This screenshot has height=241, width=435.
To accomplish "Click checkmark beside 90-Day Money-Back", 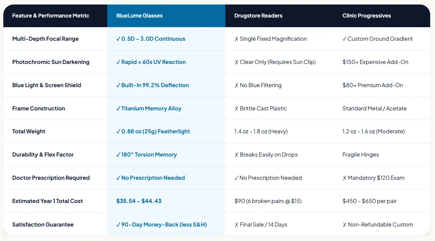I will click(118, 225).
